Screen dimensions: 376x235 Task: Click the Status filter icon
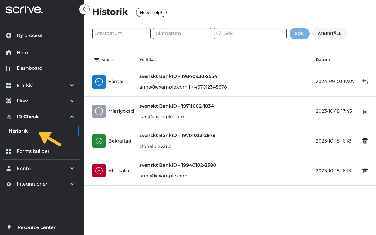tap(97, 60)
